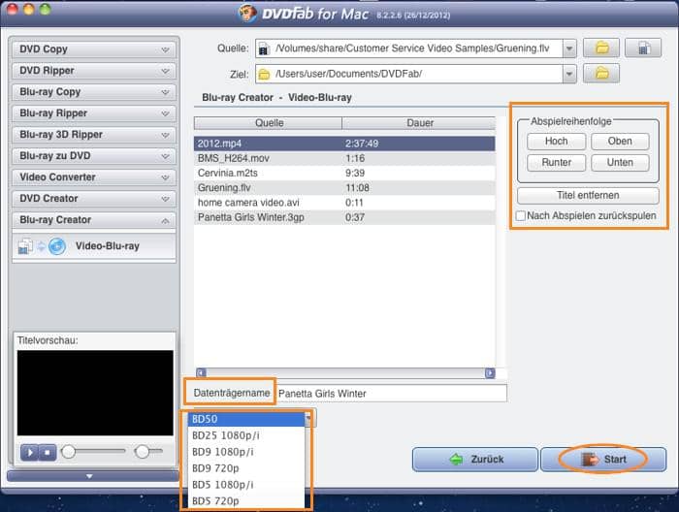This screenshot has width=679, height=512.
Task: Click the Titelvorschau black preview area
Action: [95, 393]
